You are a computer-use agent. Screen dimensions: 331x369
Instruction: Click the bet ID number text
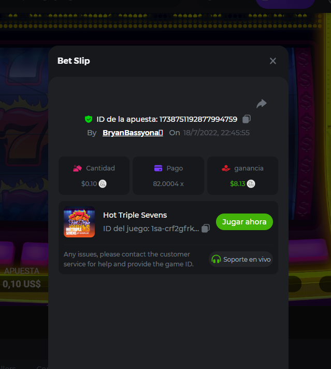pos(198,119)
